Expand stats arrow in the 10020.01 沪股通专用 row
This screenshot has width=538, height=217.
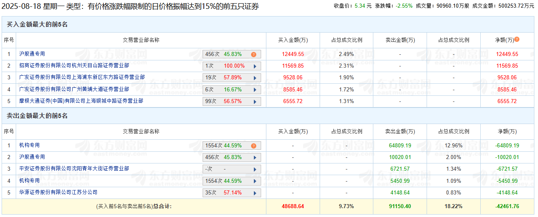pos(255,157)
